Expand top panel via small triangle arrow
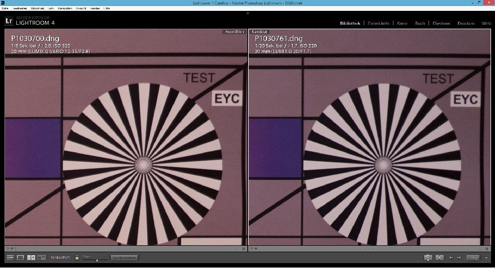 tap(248, 13)
